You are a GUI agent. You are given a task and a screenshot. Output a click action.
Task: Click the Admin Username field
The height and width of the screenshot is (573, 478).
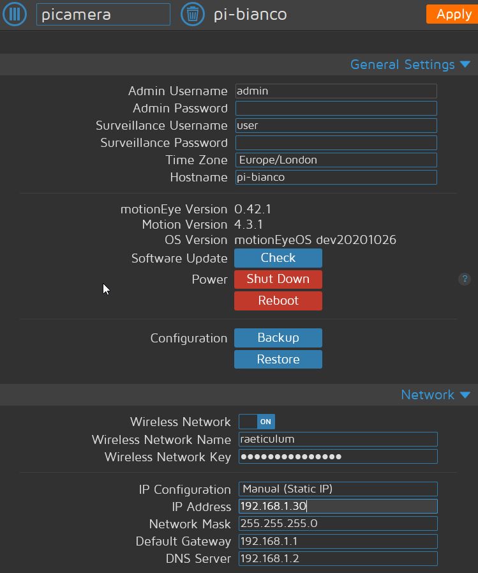[x=336, y=91]
